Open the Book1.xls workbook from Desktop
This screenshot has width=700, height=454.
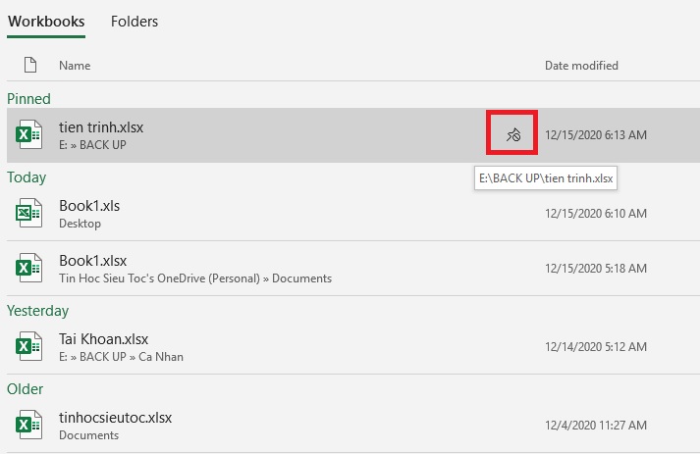click(x=353, y=214)
